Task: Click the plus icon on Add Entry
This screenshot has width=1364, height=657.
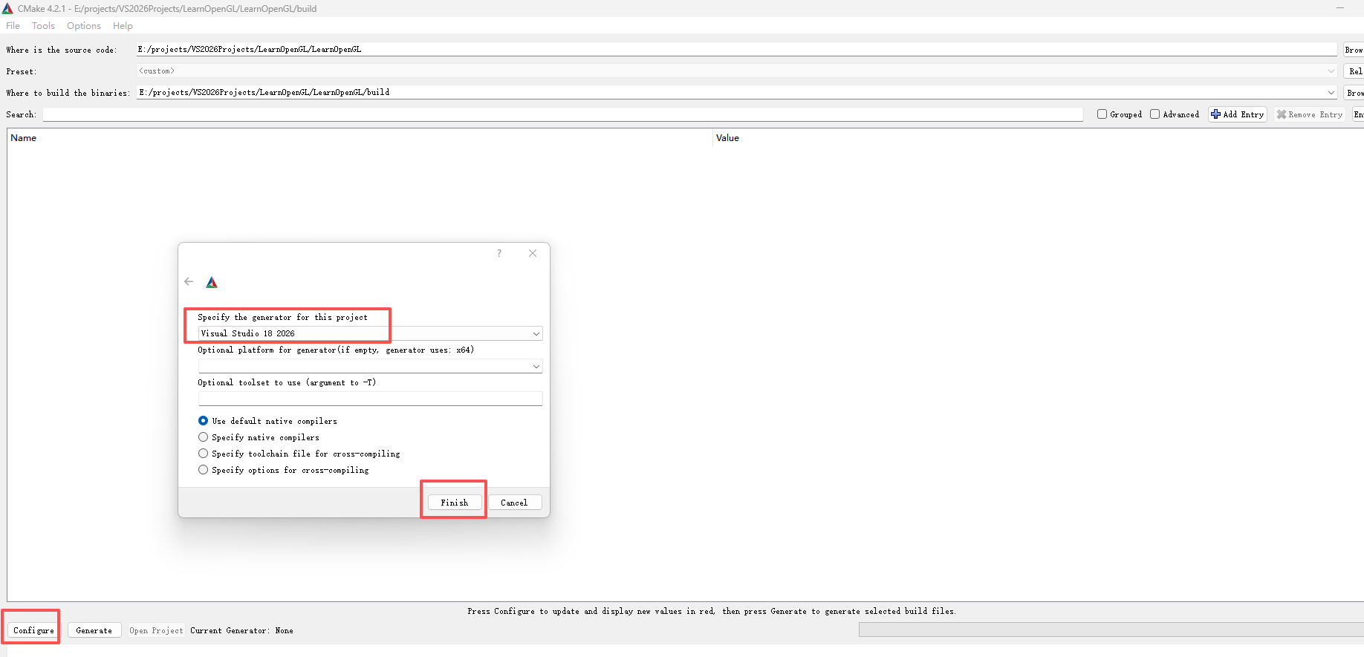Action: [1215, 114]
